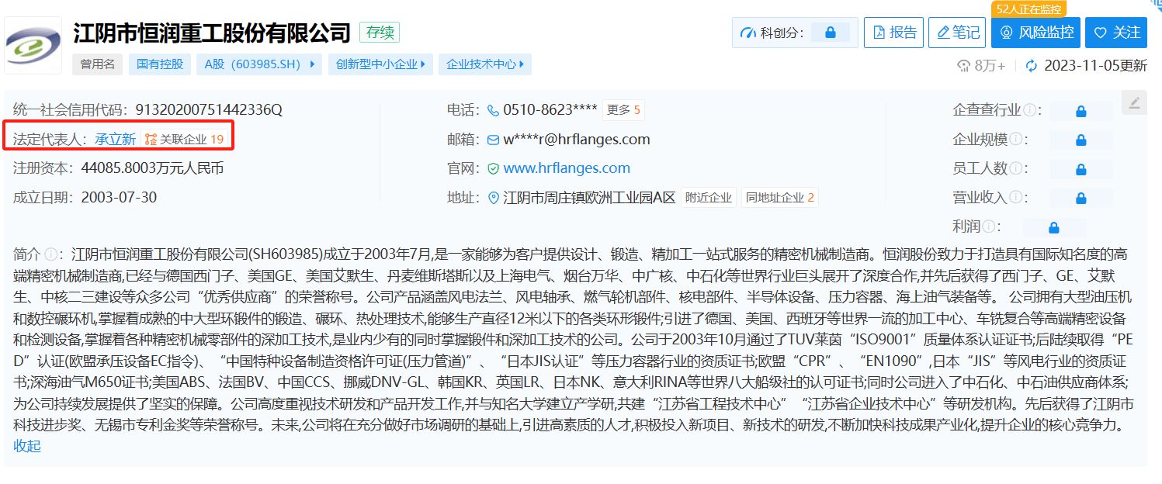This screenshot has height=484, width=1162.
Task: Click company name 江阴市恒润重工股份有限公司 heading
Action: click(x=212, y=33)
